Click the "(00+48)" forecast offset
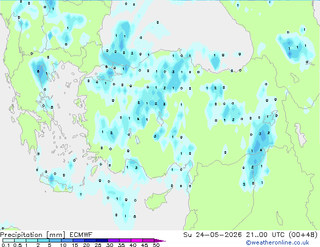 point(303,235)
